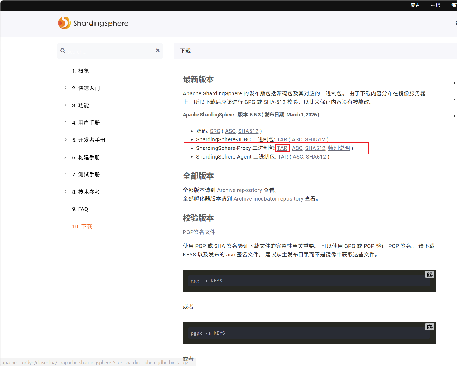Open the 概览 sidebar item

[80, 71]
